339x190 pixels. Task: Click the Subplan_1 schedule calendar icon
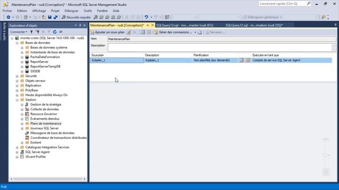pyautogui.click(x=242, y=60)
